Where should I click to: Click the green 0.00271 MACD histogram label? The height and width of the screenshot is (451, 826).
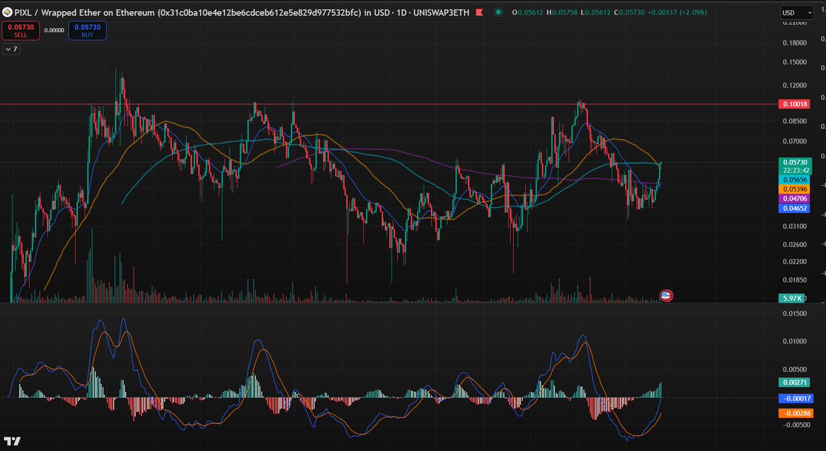pos(794,382)
